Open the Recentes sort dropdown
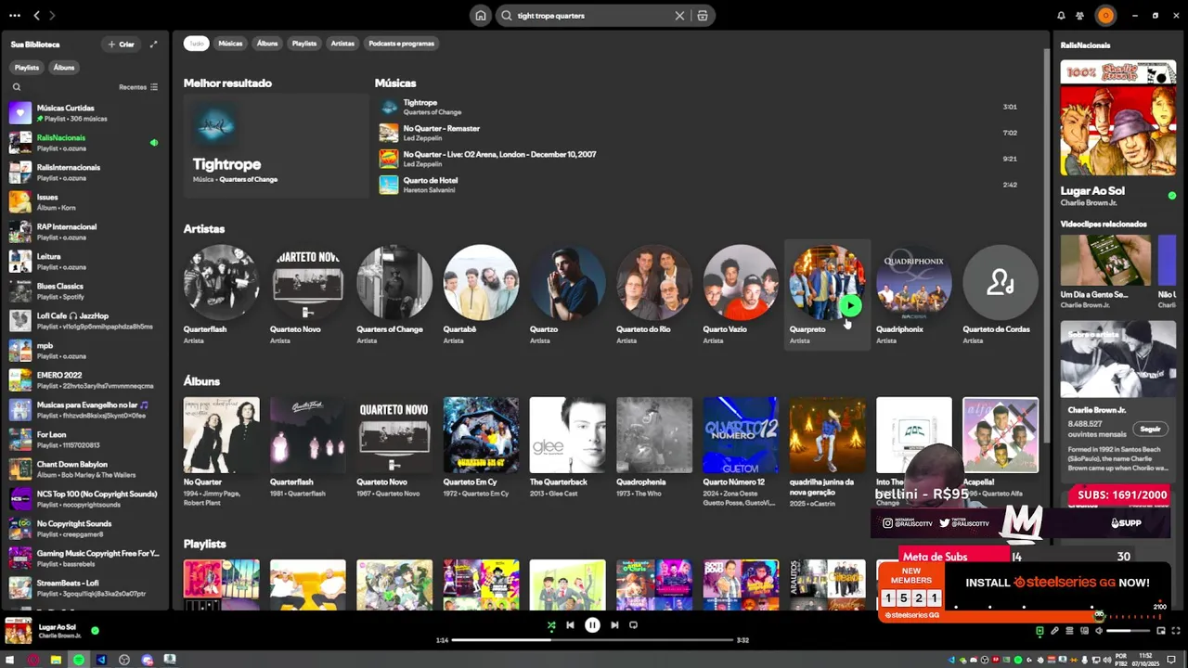The image size is (1188, 668). click(x=138, y=87)
